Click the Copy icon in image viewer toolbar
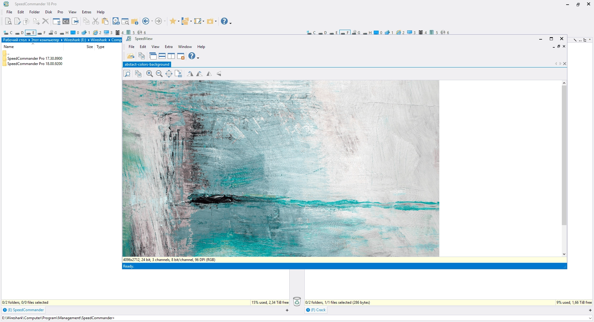The image size is (594, 322). (138, 74)
